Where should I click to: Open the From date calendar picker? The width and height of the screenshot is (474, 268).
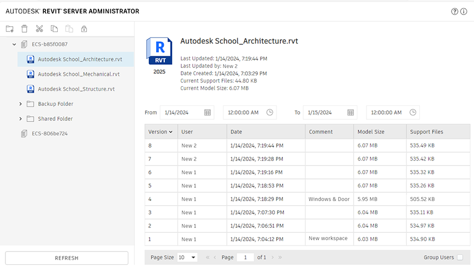click(x=208, y=112)
